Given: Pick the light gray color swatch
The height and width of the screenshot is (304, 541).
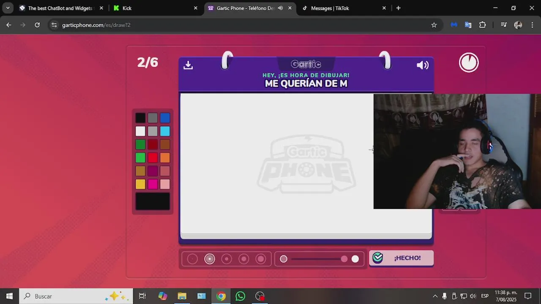Looking at the screenshot, I should point(153,131).
